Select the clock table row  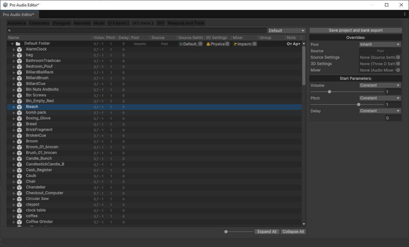pyautogui.click(x=154, y=210)
